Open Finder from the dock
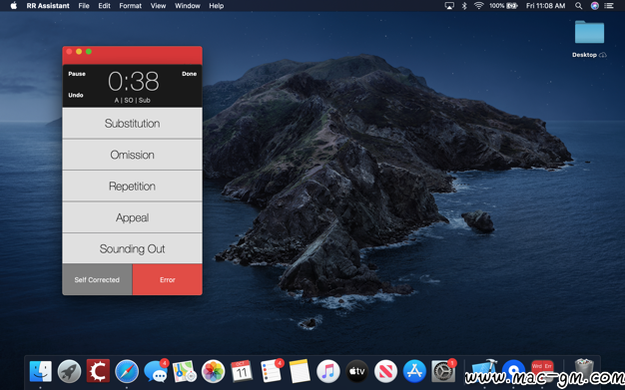The image size is (625, 390). tap(40, 371)
